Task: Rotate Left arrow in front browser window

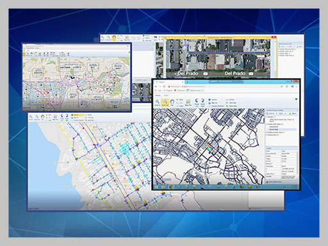Action: coord(197,102)
